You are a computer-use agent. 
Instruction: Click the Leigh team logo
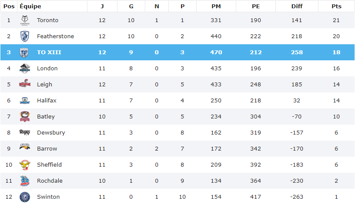[25, 85]
